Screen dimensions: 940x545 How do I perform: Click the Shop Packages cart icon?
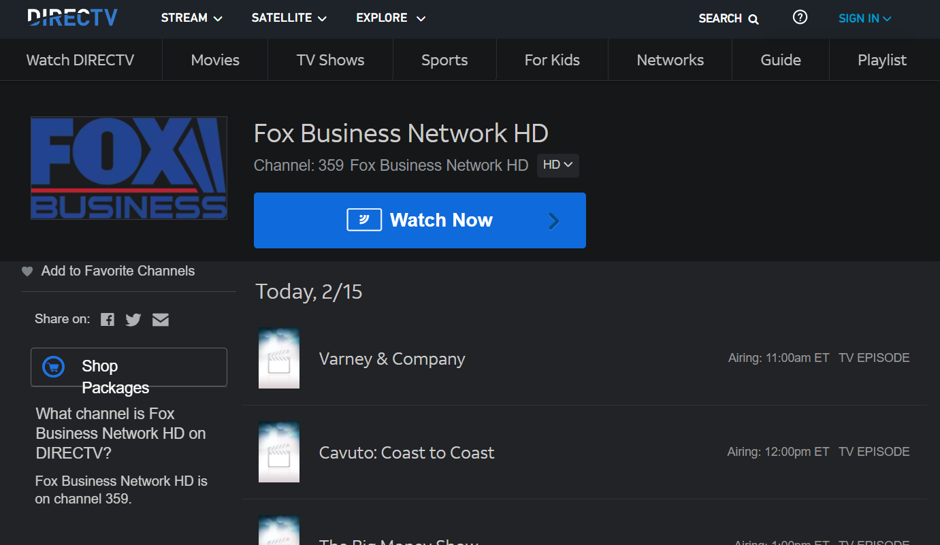tap(53, 367)
